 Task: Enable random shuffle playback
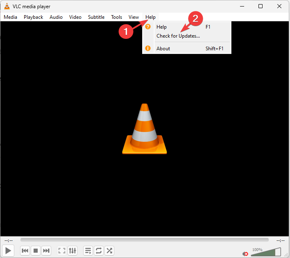(109, 250)
